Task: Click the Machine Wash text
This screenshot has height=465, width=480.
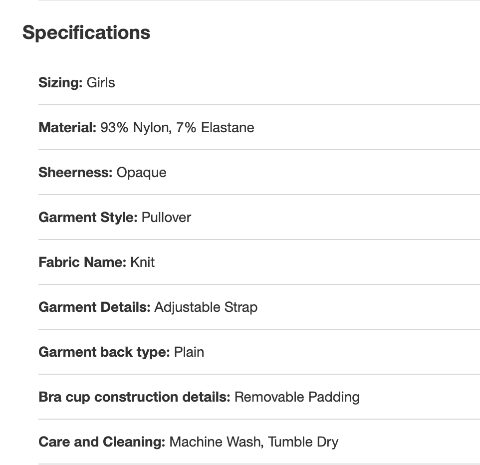Action: (215, 442)
